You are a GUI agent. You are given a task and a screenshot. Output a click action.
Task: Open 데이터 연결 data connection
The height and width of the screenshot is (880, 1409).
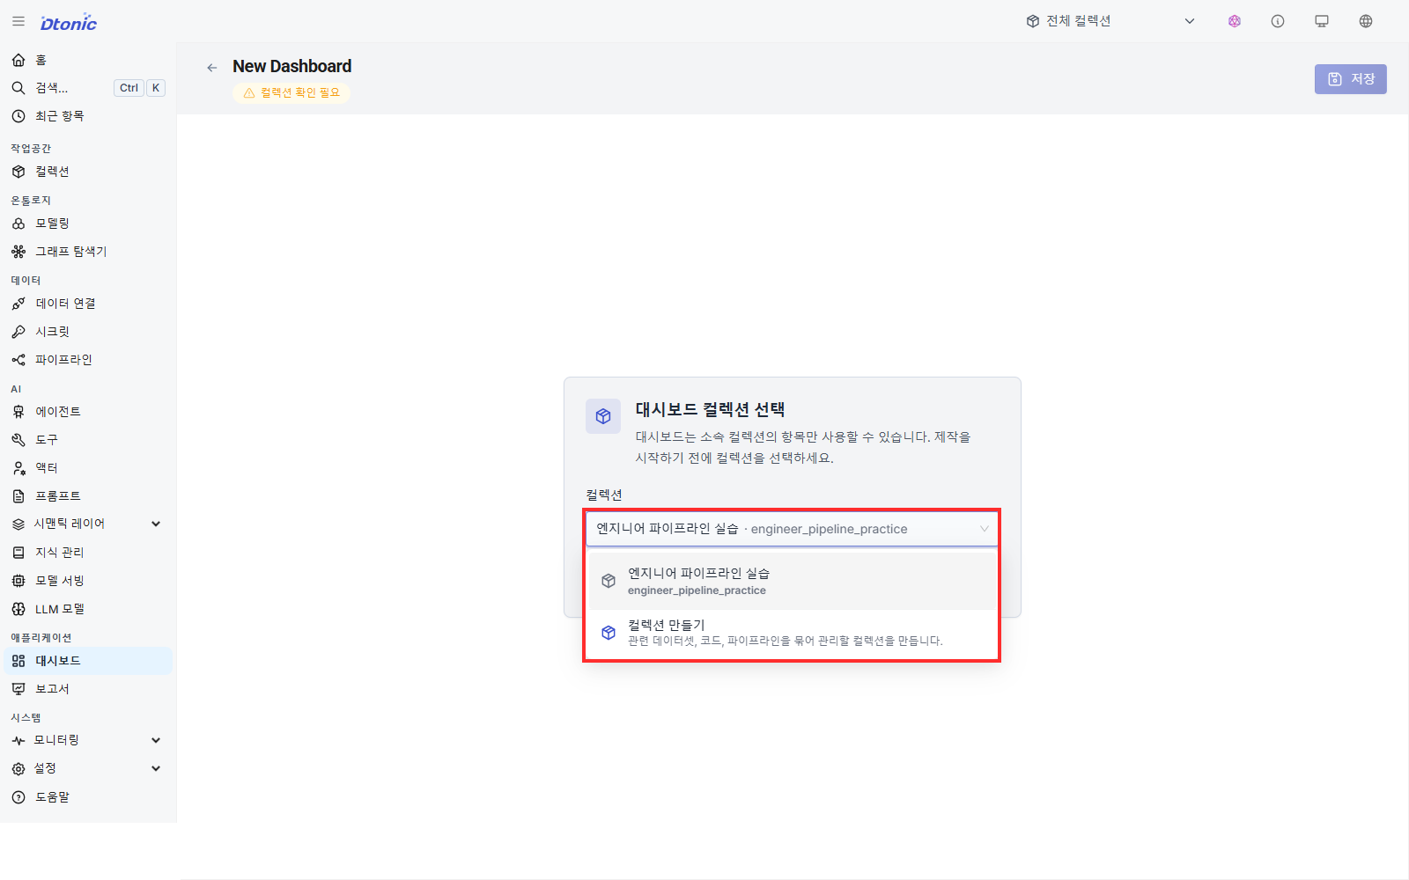(88, 304)
